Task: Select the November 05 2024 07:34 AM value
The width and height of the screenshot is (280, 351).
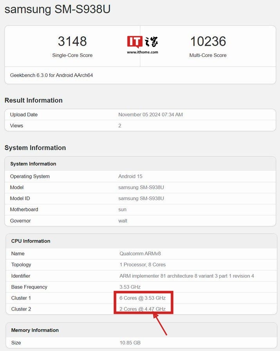Action: [x=151, y=115]
